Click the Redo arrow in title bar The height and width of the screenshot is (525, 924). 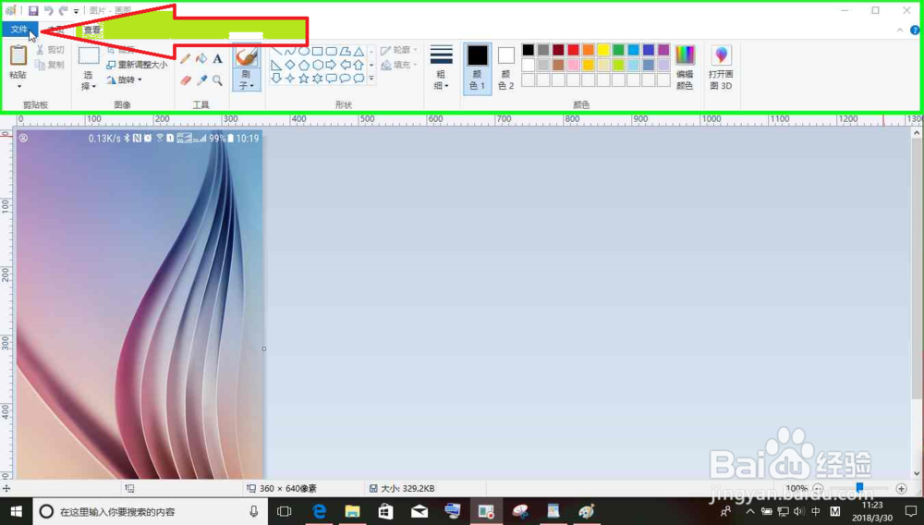63,10
